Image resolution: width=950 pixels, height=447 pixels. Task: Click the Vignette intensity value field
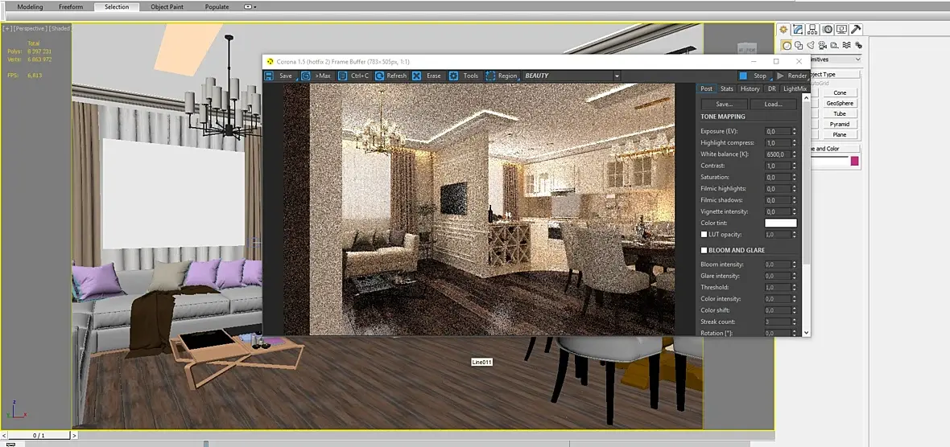click(778, 211)
